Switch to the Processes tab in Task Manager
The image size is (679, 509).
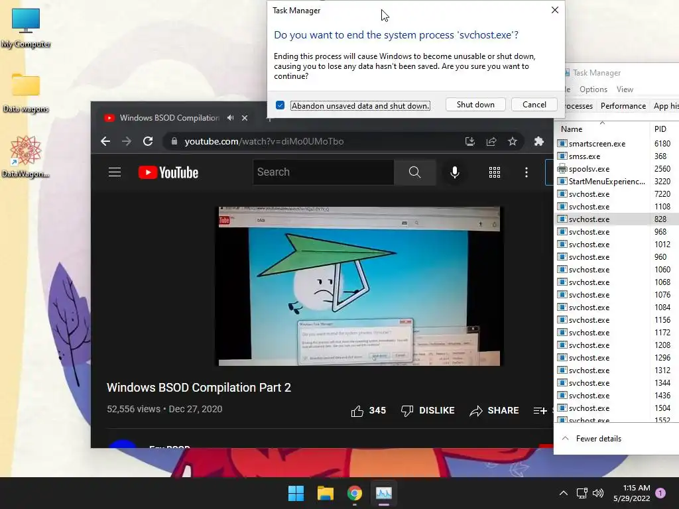(578, 106)
